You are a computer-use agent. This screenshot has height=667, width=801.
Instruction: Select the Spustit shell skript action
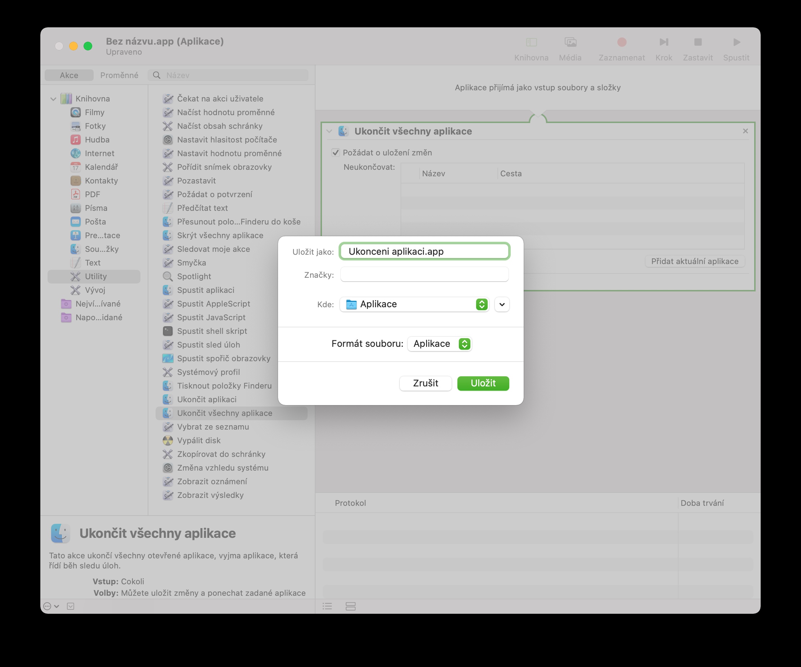(212, 331)
